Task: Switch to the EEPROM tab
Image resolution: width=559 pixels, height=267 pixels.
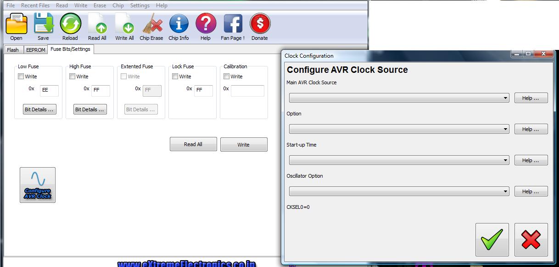Action: (x=35, y=50)
